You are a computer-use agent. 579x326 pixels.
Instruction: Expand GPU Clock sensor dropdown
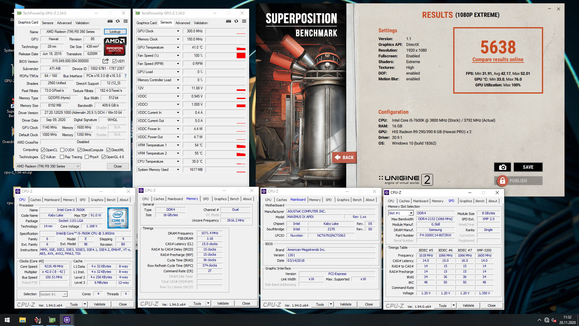[x=178, y=31]
